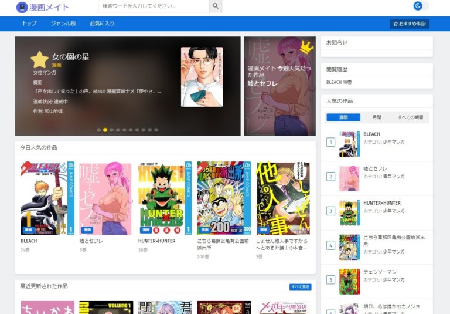Image resolution: width=450 pixels, height=314 pixels.
Task: Switch ranking to すべての期間
Action: tap(410, 117)
